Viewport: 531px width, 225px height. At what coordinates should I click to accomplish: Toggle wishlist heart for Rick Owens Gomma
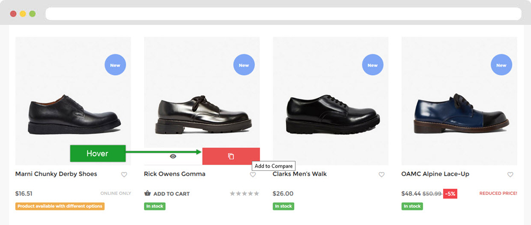(x=252, y=175)
